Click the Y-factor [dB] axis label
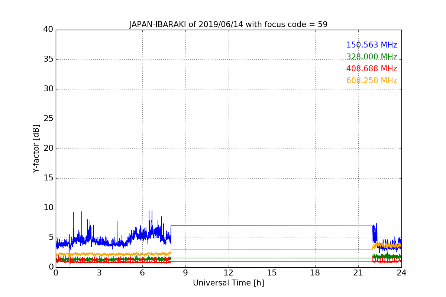The width and height of the screenshot is (446, 297). (36, 148)
